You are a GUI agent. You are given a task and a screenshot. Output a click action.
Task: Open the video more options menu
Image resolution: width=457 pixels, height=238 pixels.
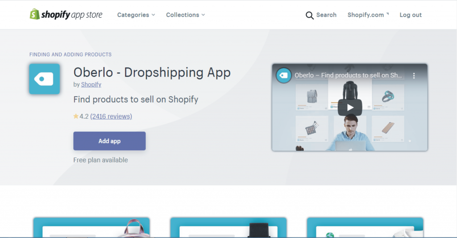tap(414, 76)
